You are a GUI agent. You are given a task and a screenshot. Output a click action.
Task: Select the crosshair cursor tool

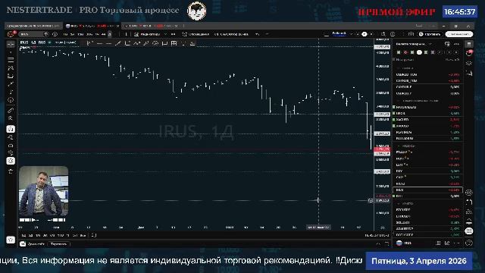pos(11,45)
